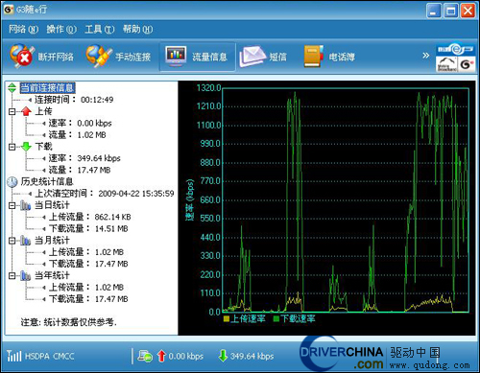Click the 电话簿 button label
This screenshot has height=373, width=480.
pos(342,57)
